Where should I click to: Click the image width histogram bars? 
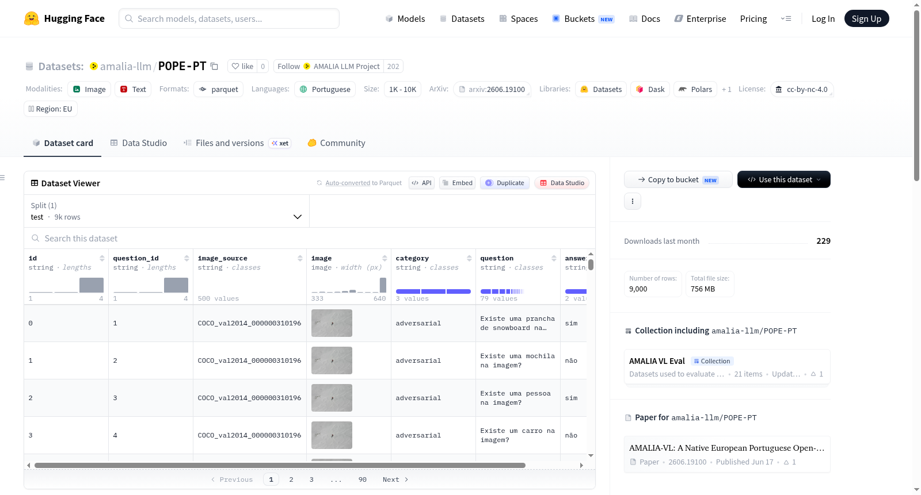click(349, 285)
